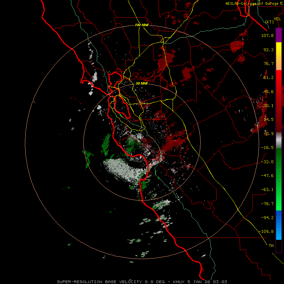Select the 76.7 legend value

pyautogui.click(x=269, y=63)
